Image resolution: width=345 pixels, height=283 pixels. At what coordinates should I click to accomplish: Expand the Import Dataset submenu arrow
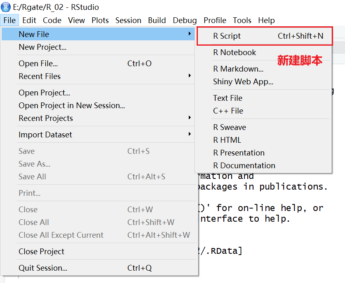point(190,135)
